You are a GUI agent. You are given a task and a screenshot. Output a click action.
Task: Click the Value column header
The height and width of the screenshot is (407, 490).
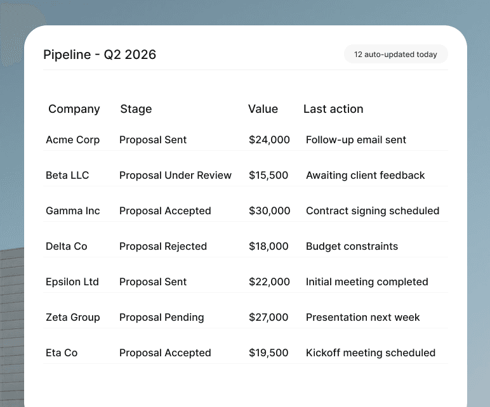[x=263, y=109]
